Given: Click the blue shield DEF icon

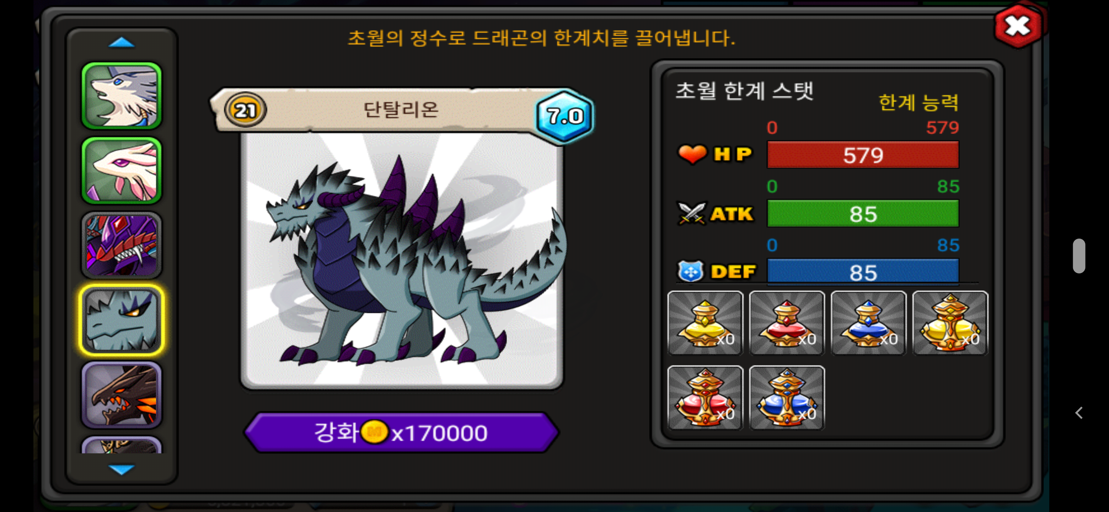Looking at the screenshot, I should point(691,271).
